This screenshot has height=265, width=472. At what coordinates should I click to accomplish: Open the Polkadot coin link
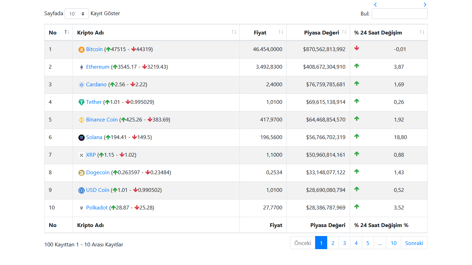pos(97,208)
